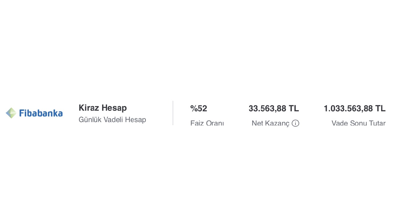Click TL suffix of 33.563,88 amount

click(x=294, y=109)
